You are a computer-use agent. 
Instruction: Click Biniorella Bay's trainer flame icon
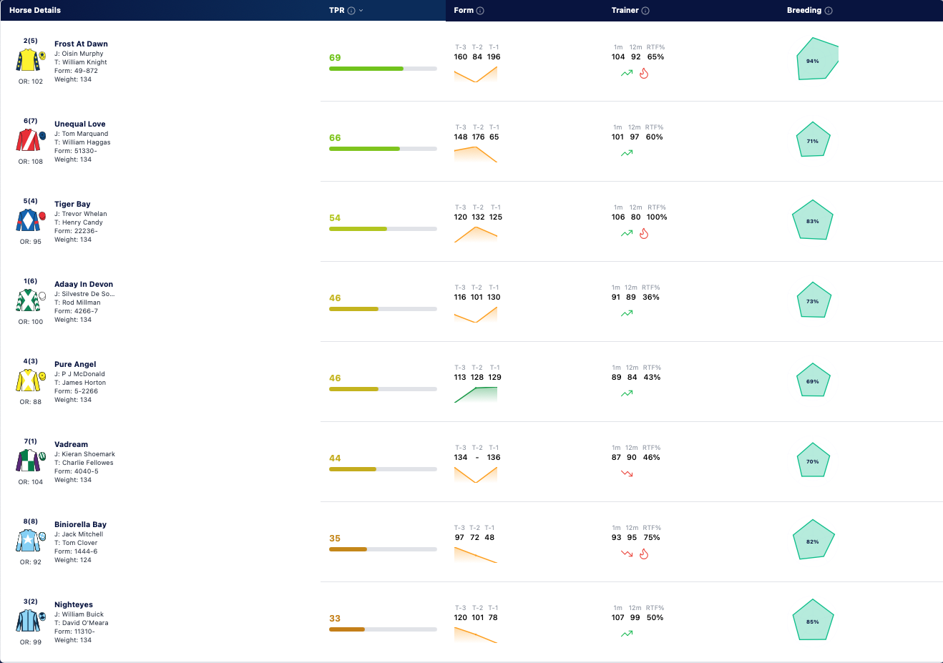tap(644, 554)
